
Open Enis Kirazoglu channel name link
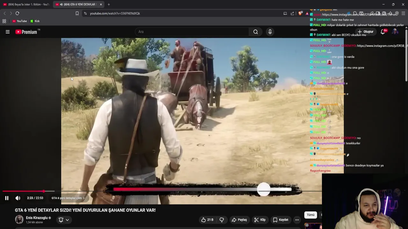[37, 218]
